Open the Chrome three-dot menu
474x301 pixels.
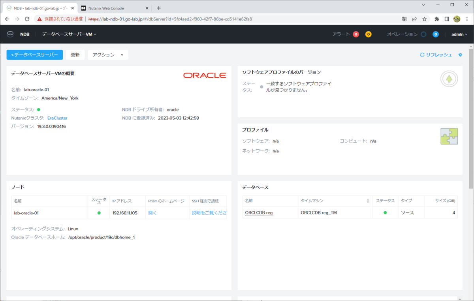(467, 19)
